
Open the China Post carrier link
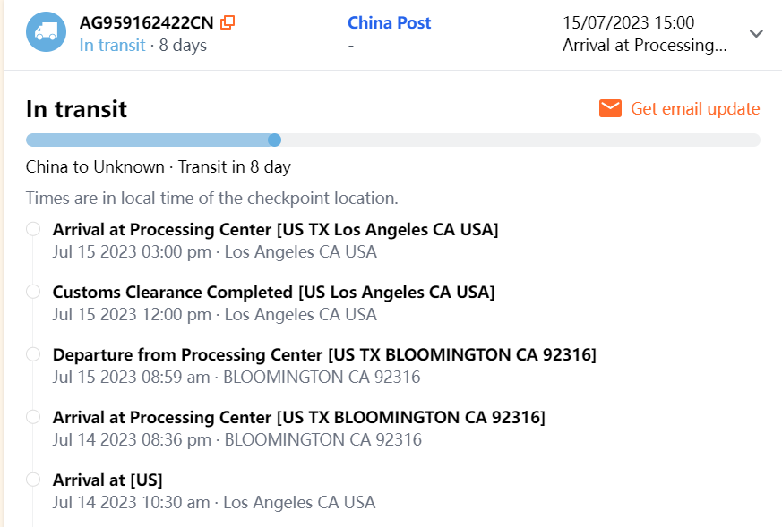[389, 23]
